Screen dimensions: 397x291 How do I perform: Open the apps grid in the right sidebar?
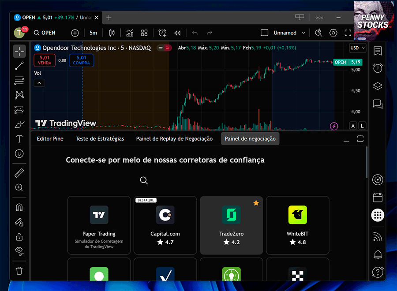[378, 215]
